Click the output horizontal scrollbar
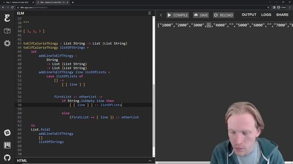 click(x=224, y=163)
